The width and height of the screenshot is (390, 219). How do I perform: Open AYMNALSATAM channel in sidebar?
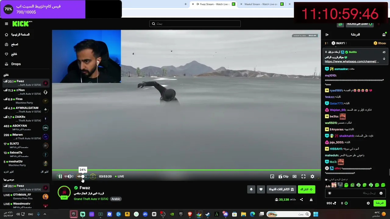tap(26, 109)
